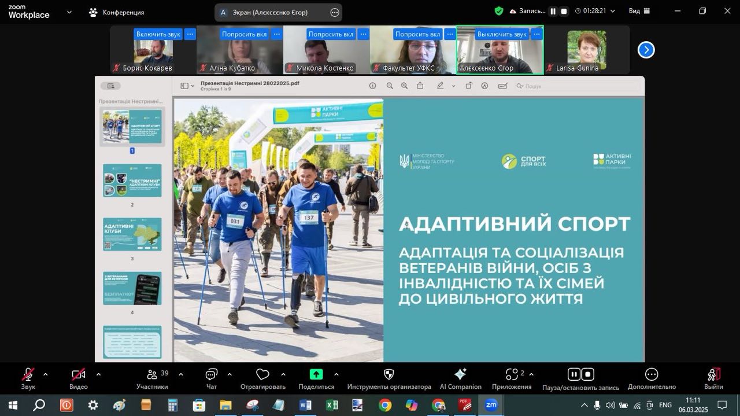
Task: Click the green encryption shield icon
Action: [499, 11]
